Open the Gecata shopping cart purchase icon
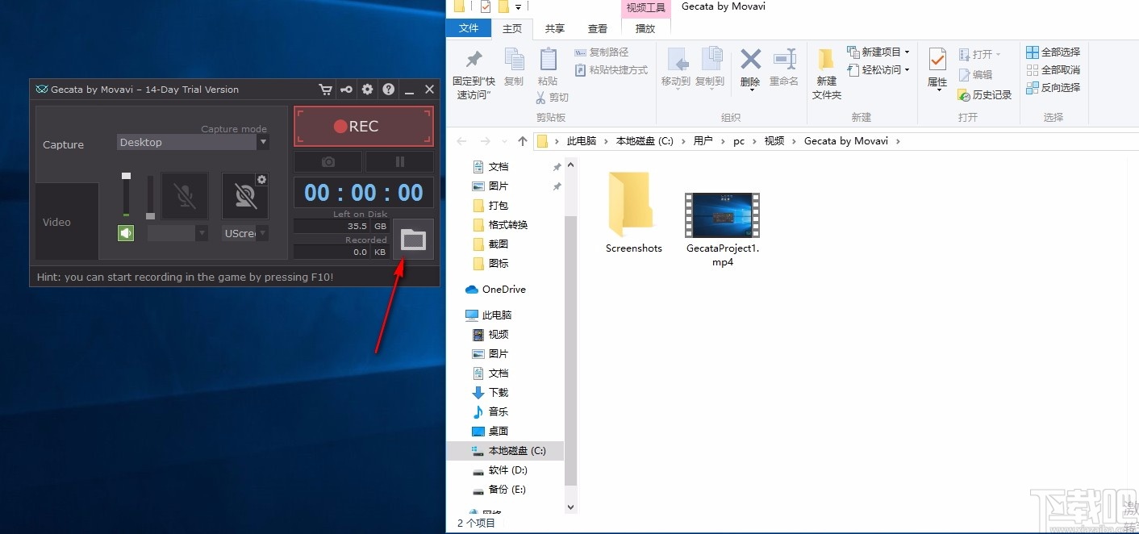 [x=325, y=90]
